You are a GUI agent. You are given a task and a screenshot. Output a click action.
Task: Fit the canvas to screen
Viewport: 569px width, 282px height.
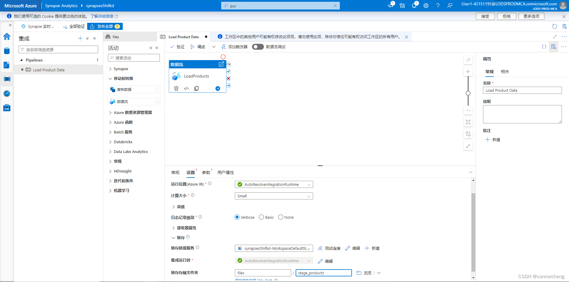[468, 122]
